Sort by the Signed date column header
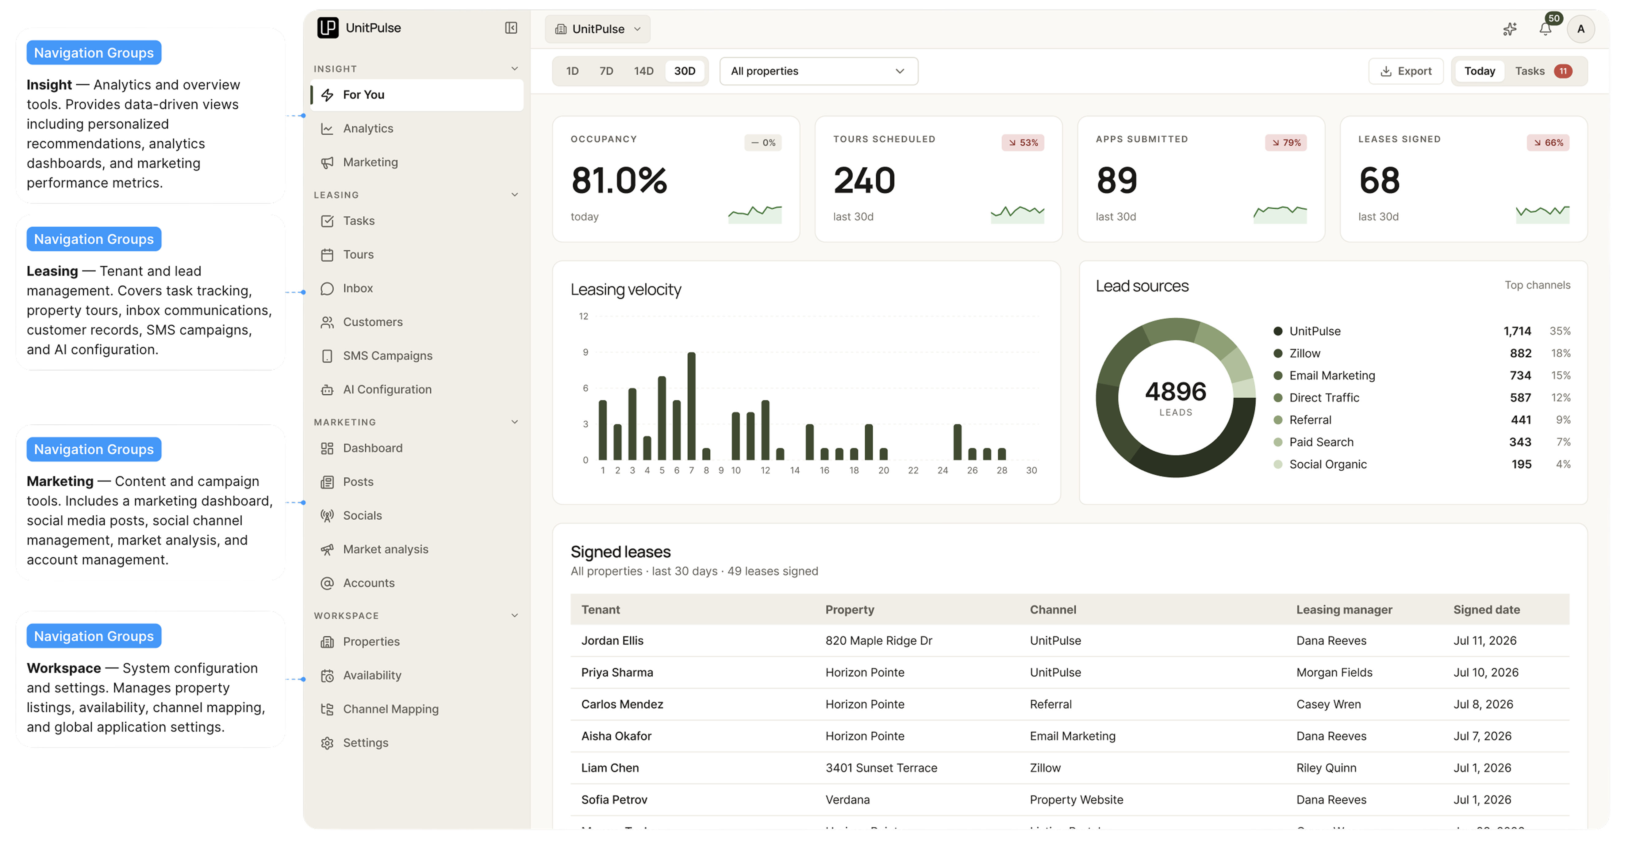Screen dimensions: 1628x842 (x=1486, y=610)
